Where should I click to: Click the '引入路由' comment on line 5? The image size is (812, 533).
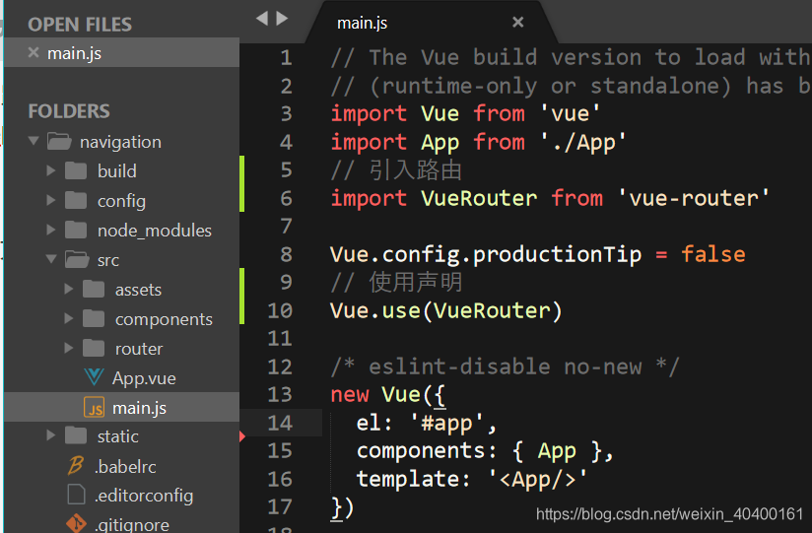396,169
